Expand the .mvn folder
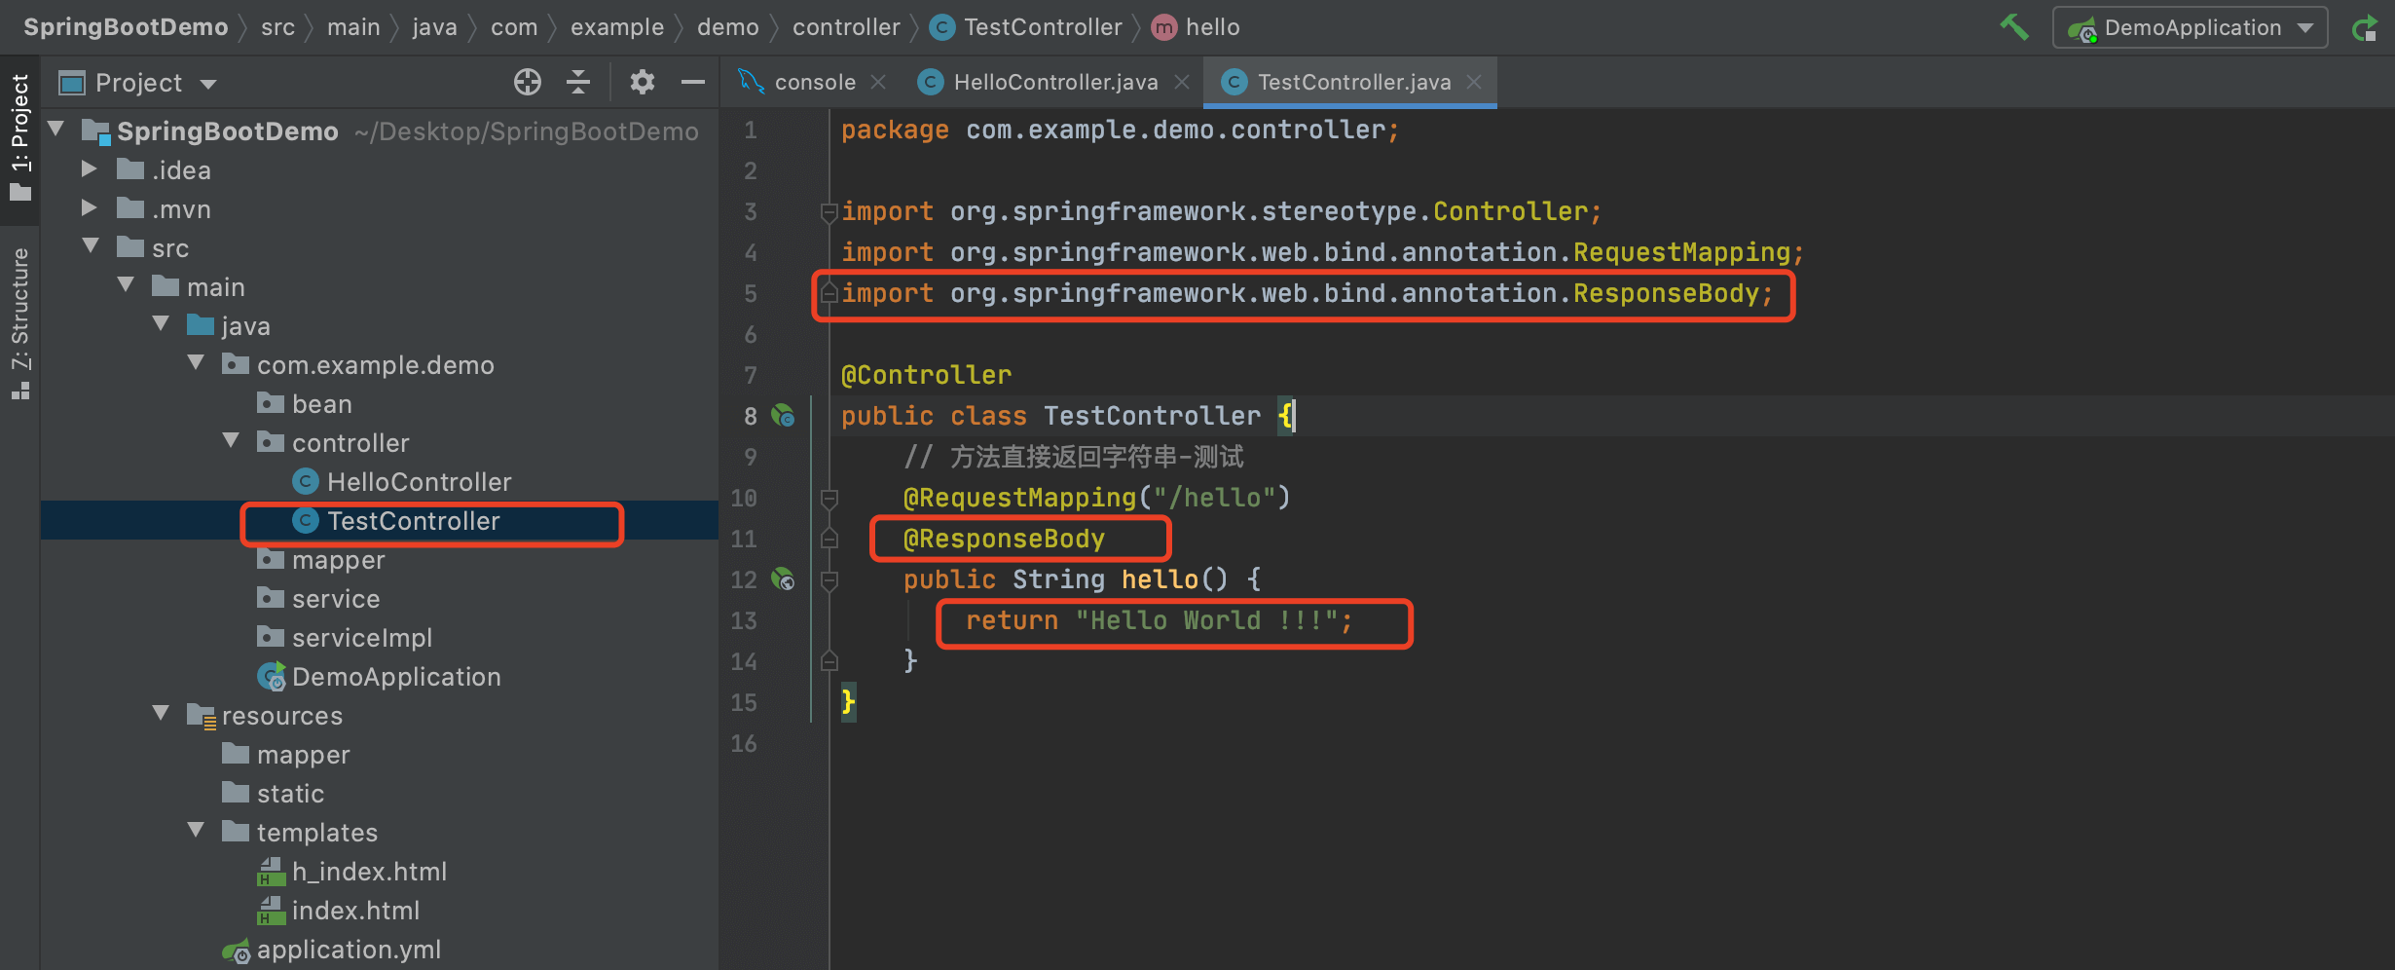2395x970 pixels. 90,208
